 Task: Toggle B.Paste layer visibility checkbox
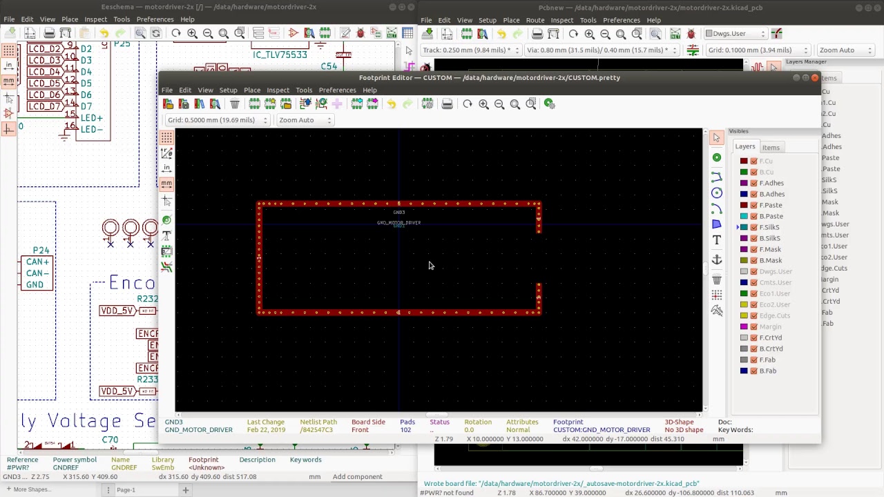[x=754, y=216]
